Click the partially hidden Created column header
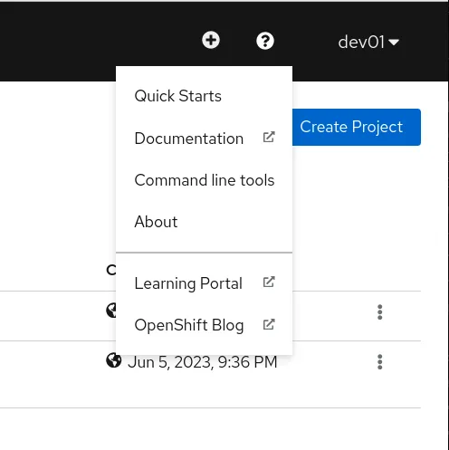Viewport: 449px width, 450px height. coord(111,270)
